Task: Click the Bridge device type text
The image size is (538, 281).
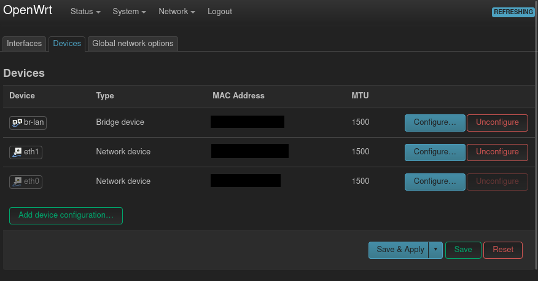Action: [x=120, y=122]
